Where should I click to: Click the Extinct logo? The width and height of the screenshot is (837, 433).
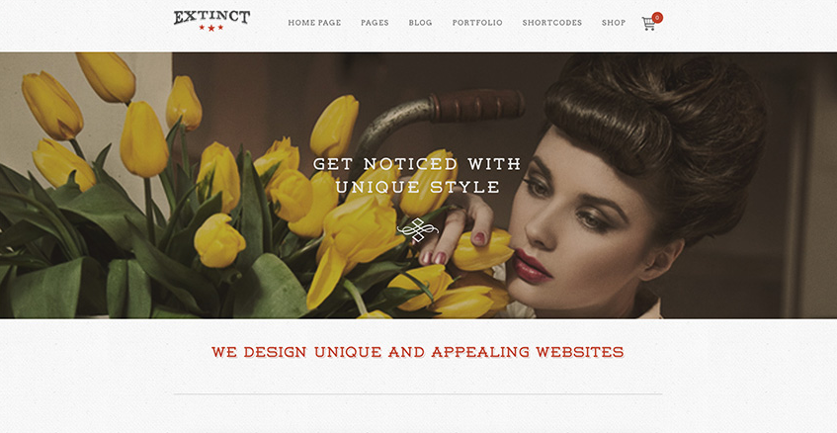tap(211, 21)
